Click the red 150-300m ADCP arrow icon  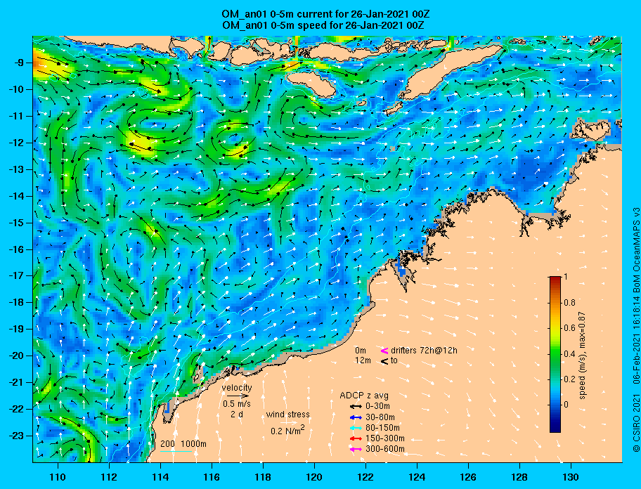[356, 438]
